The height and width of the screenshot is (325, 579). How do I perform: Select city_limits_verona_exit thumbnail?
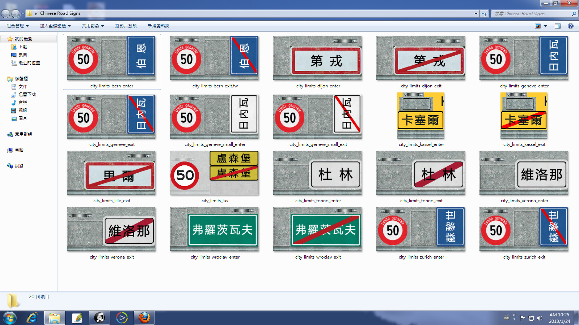point(111,230)
